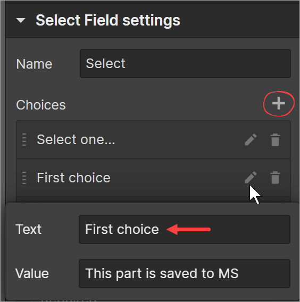Select the 'First choice' row in Choices

tap(153, 178)
